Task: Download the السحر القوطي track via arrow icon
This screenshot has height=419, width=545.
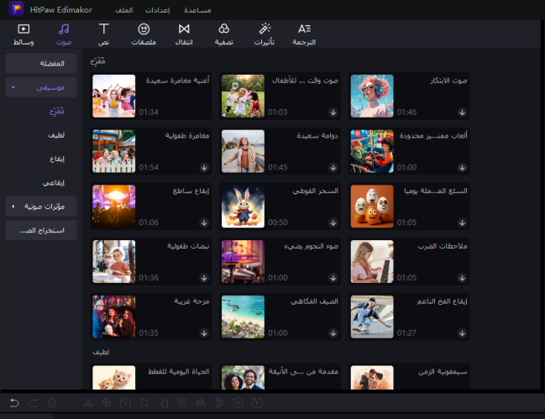Action: tap(333, 223)
